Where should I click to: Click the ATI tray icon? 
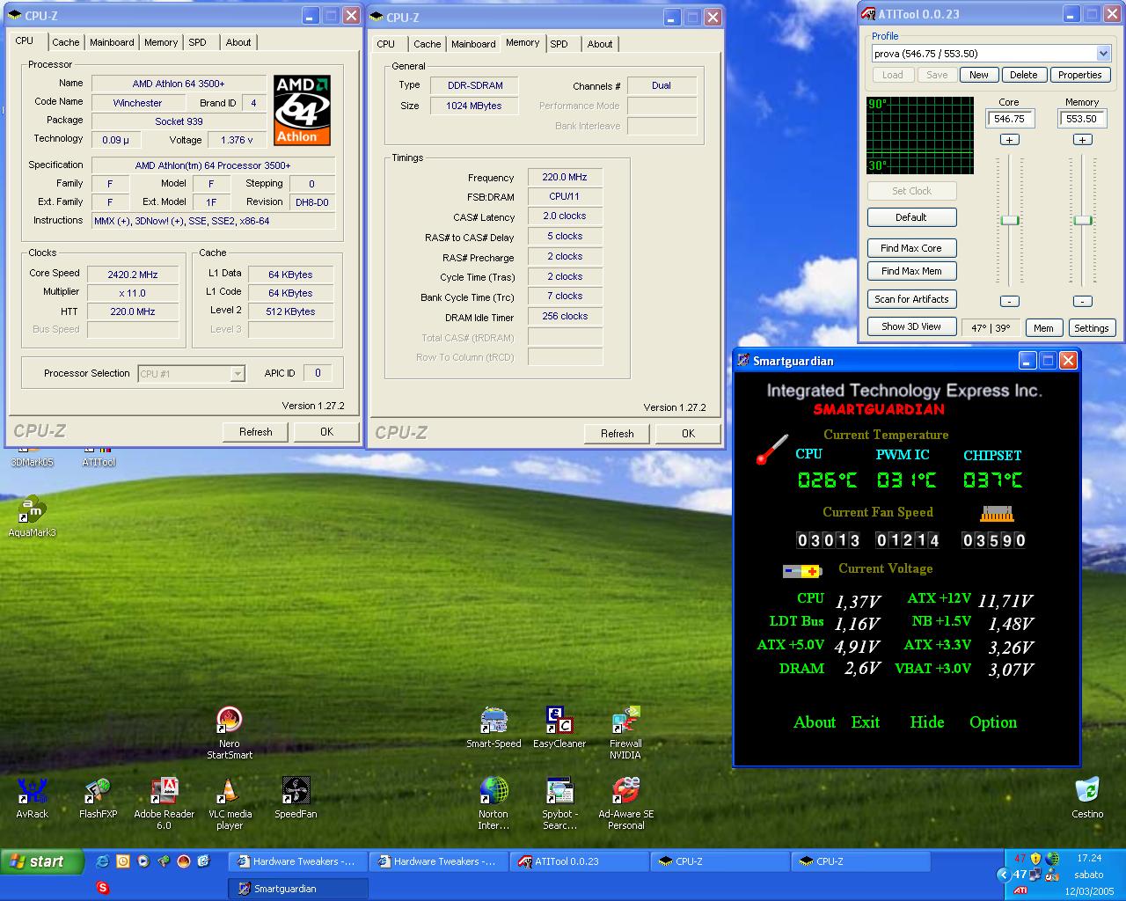coord(1020,890)
